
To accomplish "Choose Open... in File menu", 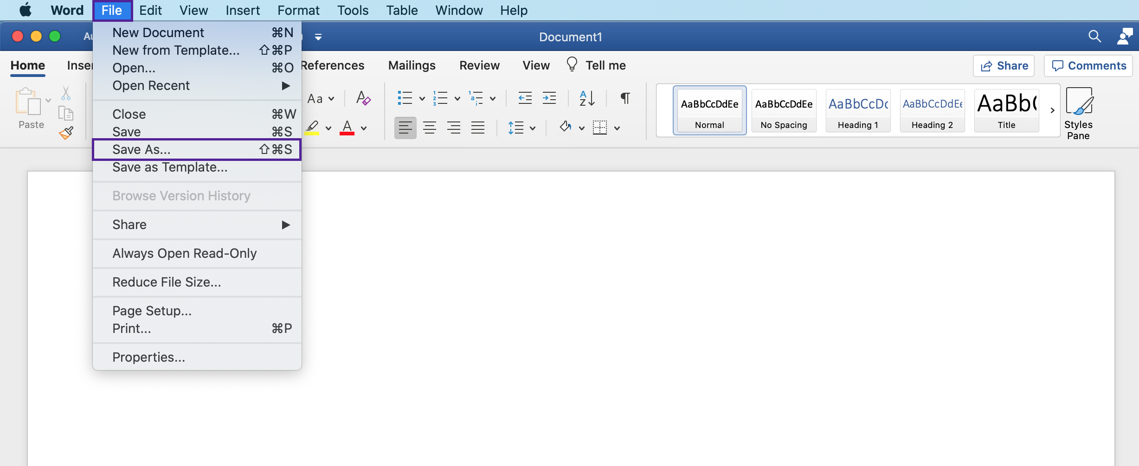I will pos(197,68).
